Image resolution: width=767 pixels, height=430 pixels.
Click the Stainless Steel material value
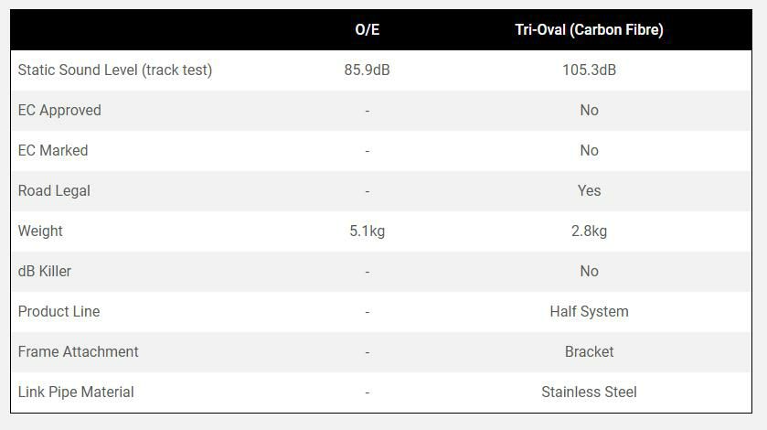(589, 392)
